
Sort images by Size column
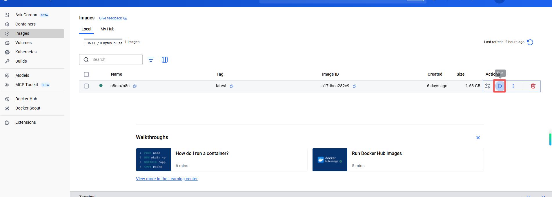pyautogui.click(x=461, y=74)
